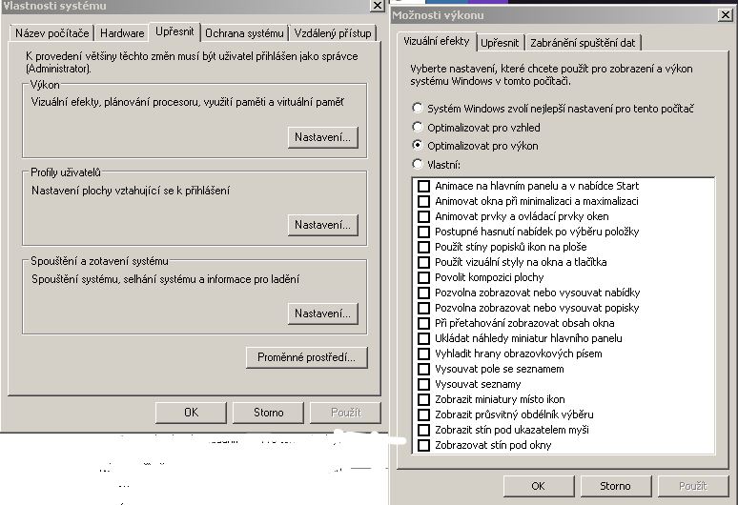Select the Ochrana systému tab
The image size is (738, 505).
click(x=245, y=33)
